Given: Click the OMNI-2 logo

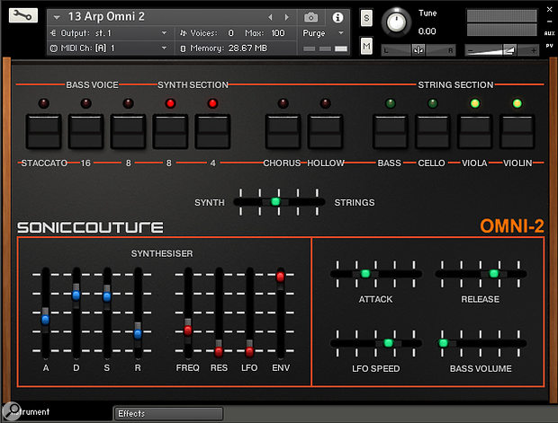Looking at the screenshot, I should (x=512, y=226).
